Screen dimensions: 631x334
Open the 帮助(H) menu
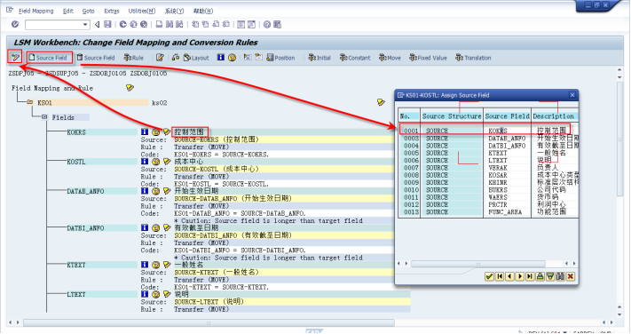(203, 11)
